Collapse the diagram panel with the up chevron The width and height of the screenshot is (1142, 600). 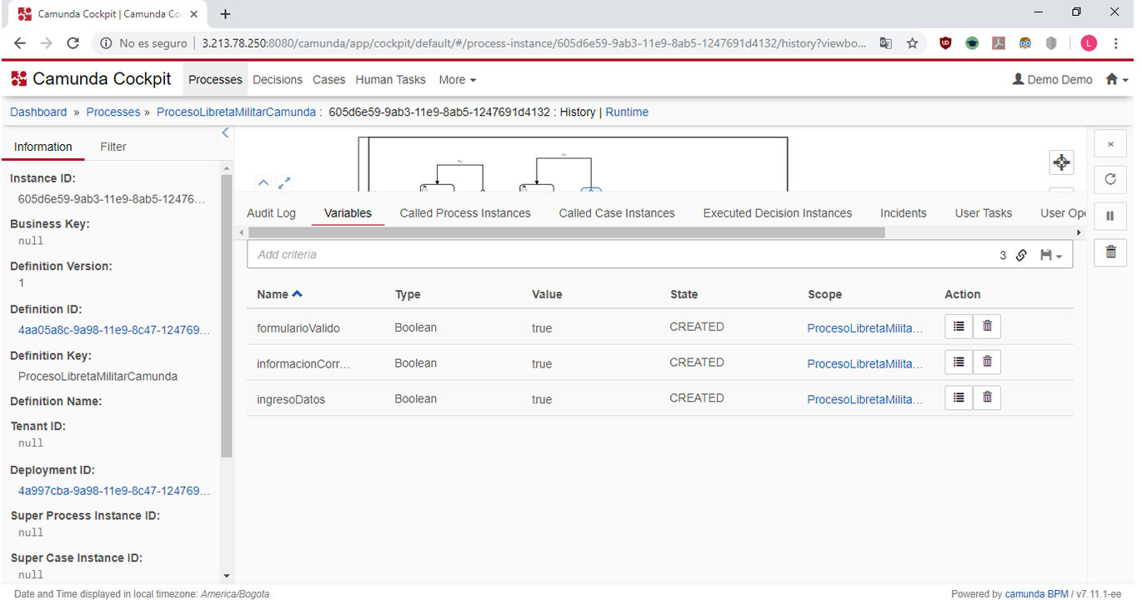263,182
